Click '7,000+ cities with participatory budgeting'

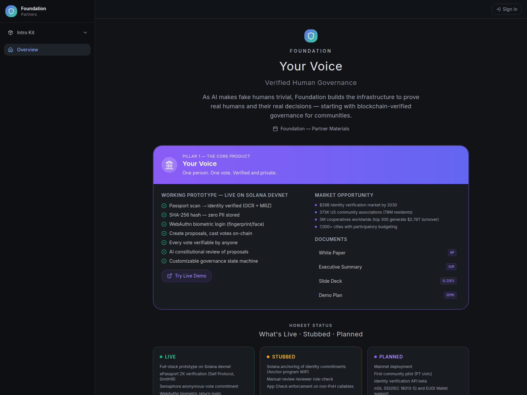click(x=358, y=227)
